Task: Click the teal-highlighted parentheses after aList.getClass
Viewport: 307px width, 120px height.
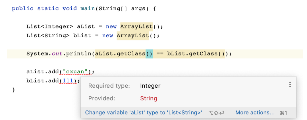Action: click(x=149, y=53)
